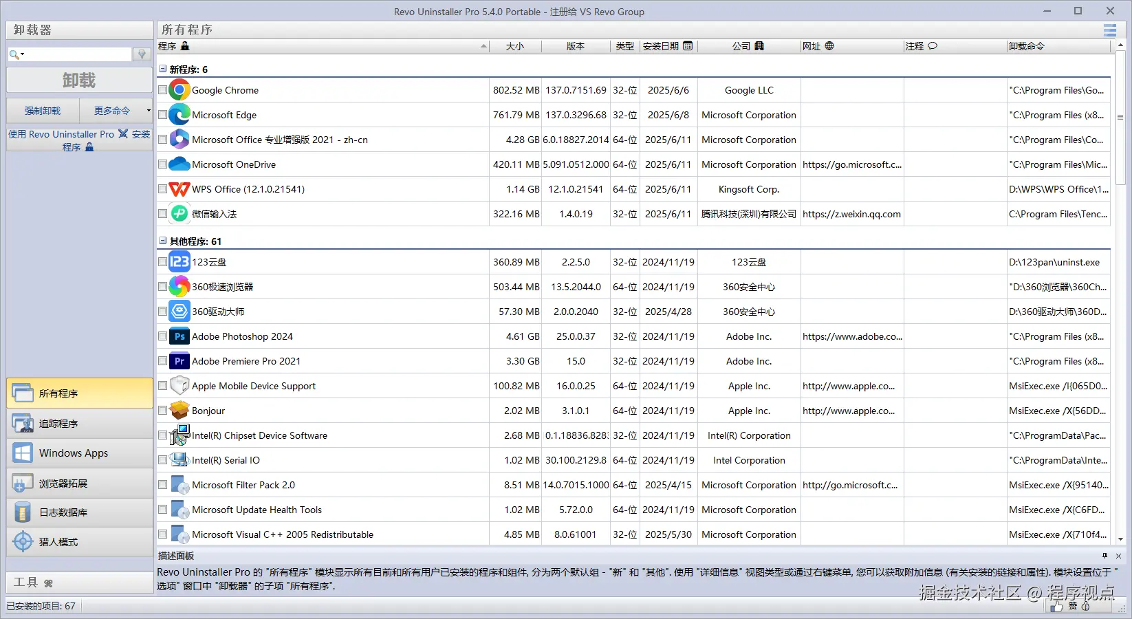Screen dimensions: 1132x619
Task: Click the thumbs-up 赞 icon in status bar
Action: tap(1057, 606)
